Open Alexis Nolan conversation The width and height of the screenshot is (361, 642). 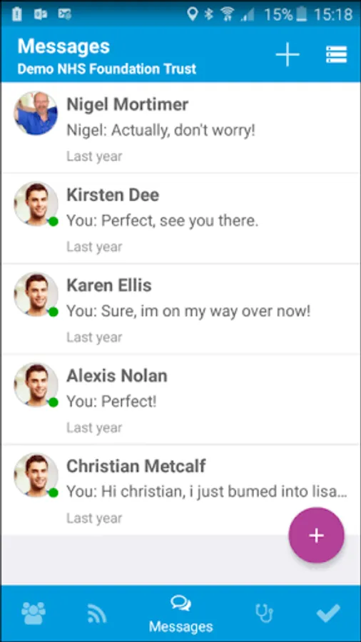tap(180, 399)
